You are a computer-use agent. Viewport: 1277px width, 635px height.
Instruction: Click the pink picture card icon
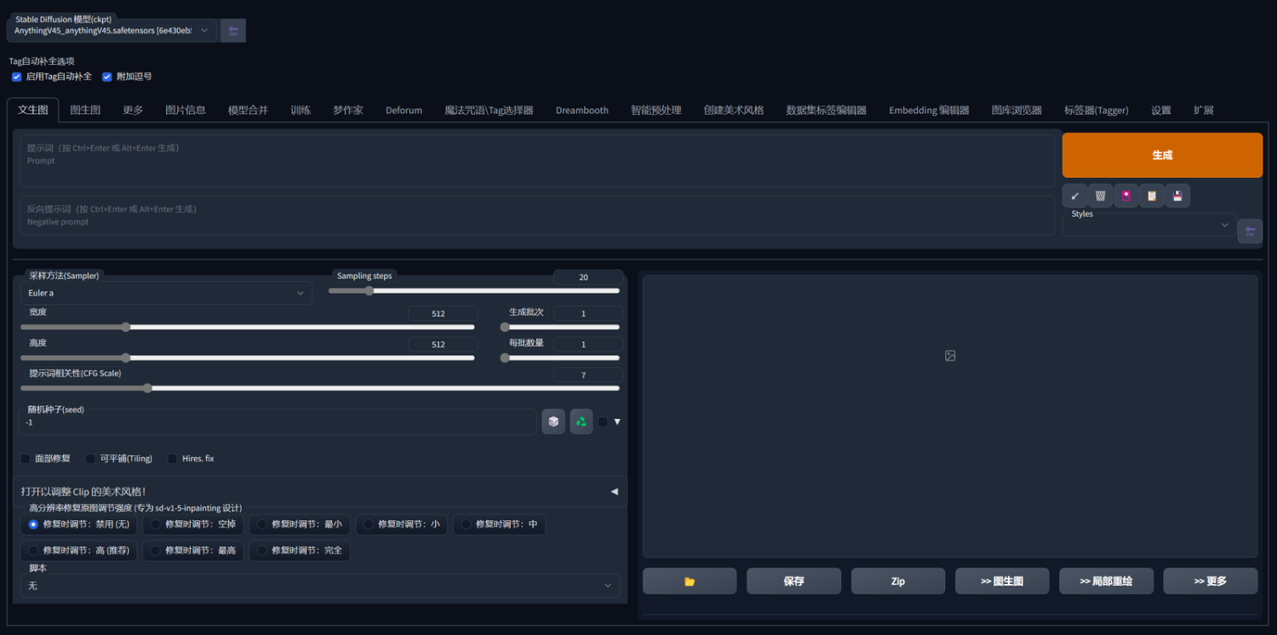[x=1126, y=196]
